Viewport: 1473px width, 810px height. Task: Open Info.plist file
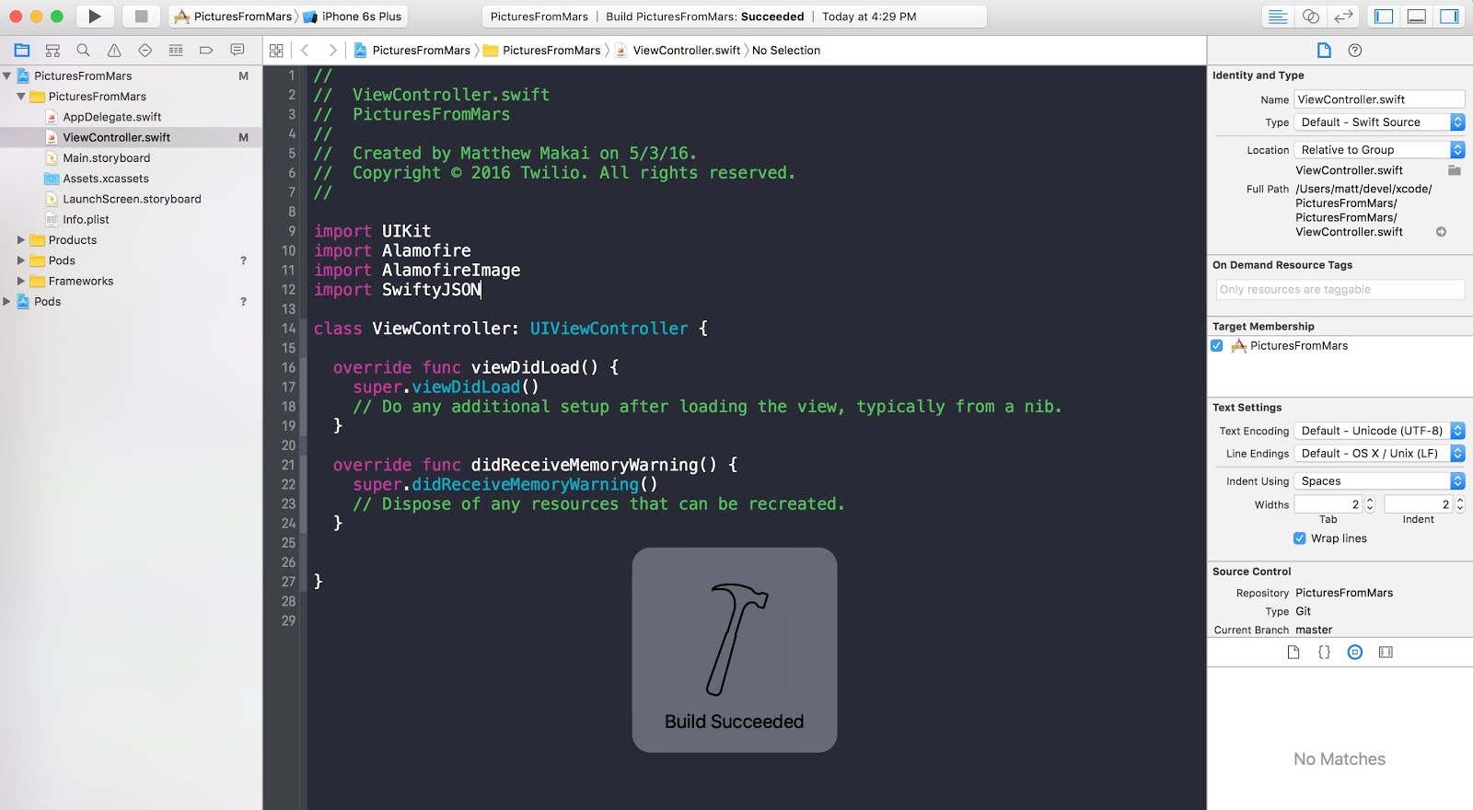click(86, 219)
